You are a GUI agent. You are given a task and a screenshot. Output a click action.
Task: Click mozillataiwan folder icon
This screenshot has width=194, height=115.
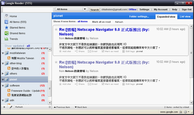click(7, 53)
